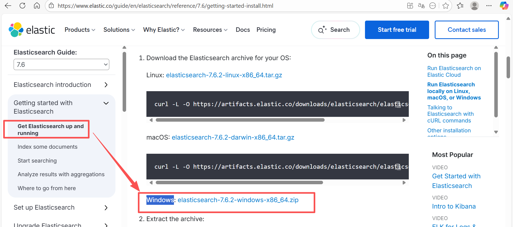Screen dimensions: 513x227
Task: Jump to Talking to Elasticsearch with cURL commands
Action: (450, 114)
